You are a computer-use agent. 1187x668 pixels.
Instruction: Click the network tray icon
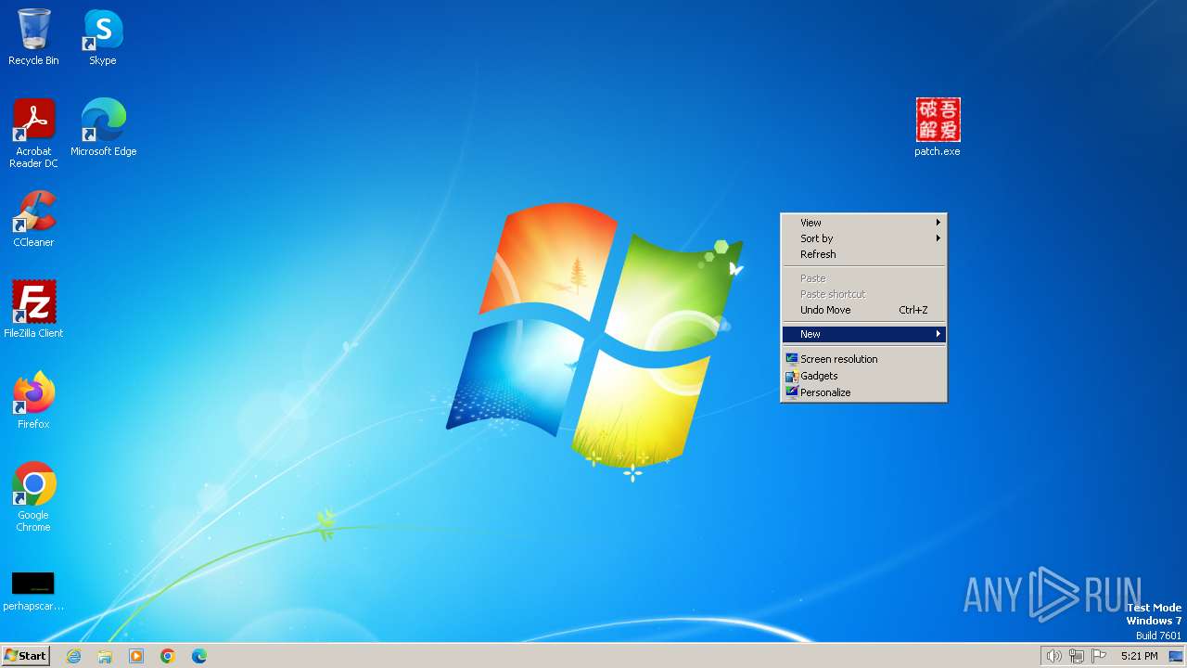coord(1077,656)
